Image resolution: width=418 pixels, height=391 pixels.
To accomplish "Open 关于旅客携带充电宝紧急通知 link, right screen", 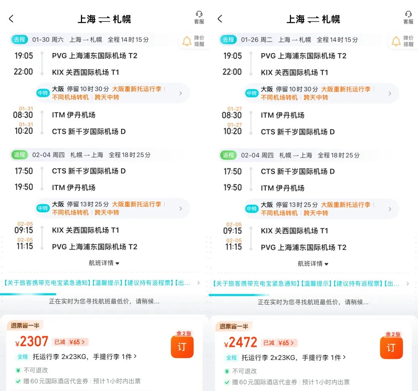I will coord(257,283).
